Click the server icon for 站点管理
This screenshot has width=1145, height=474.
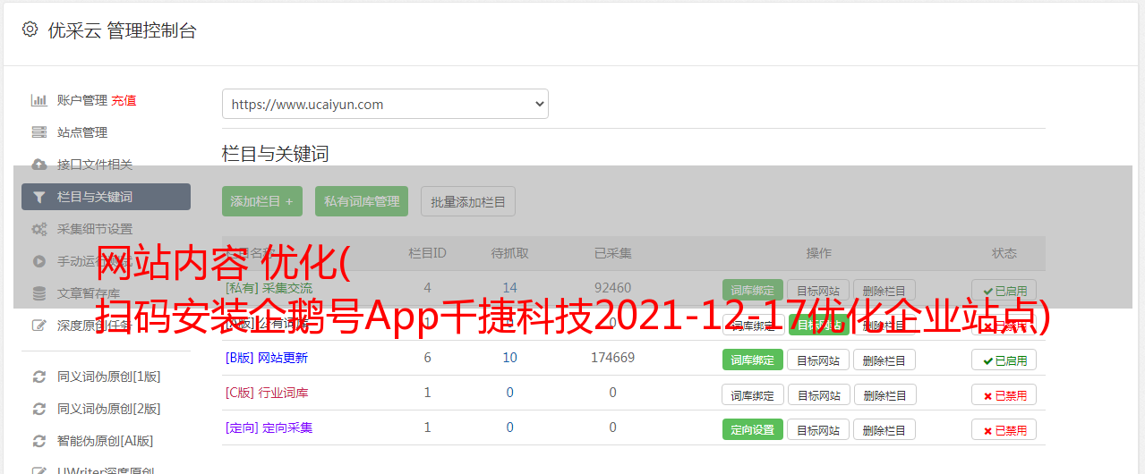tap(38, 132)
